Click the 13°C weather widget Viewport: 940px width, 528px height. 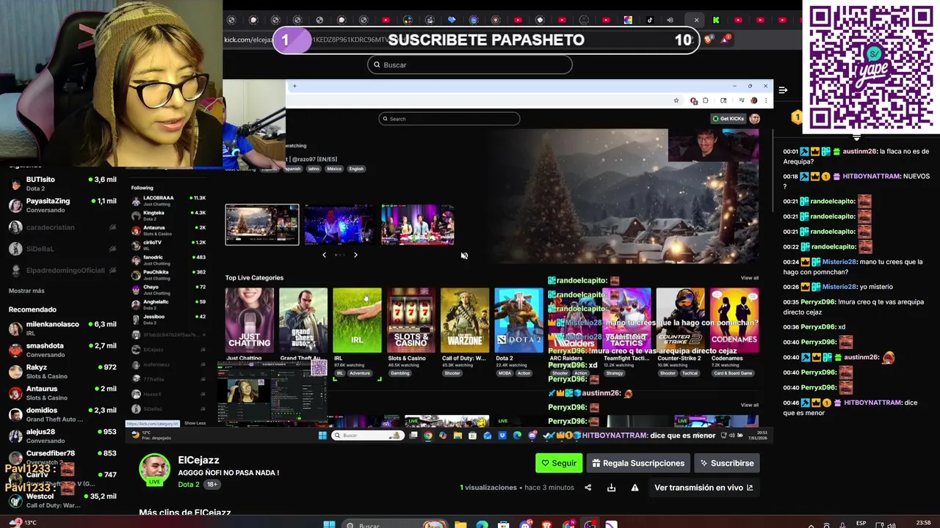click(x=22, y=523)
